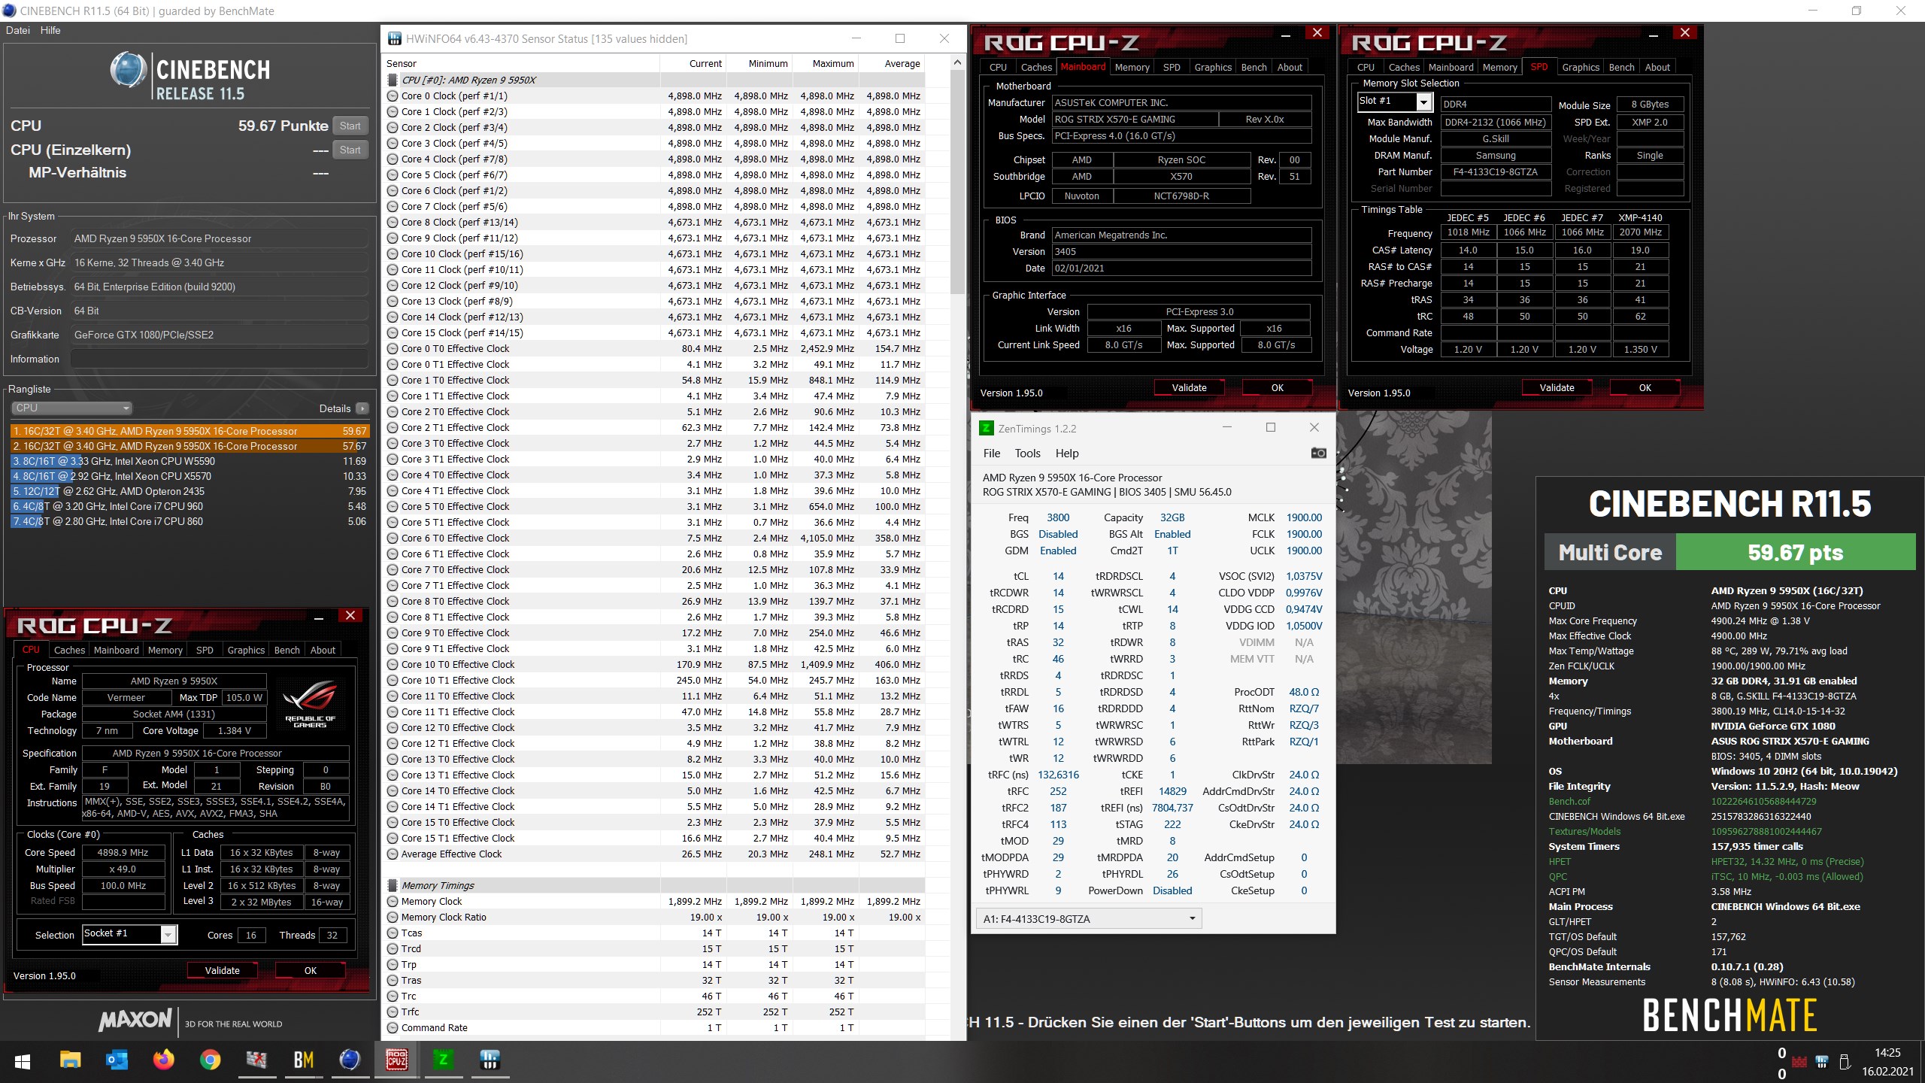The height and width of the screenshot is (1083, 1925).
Task: Launch Firefox from the taskbar
Action: 163,1060
